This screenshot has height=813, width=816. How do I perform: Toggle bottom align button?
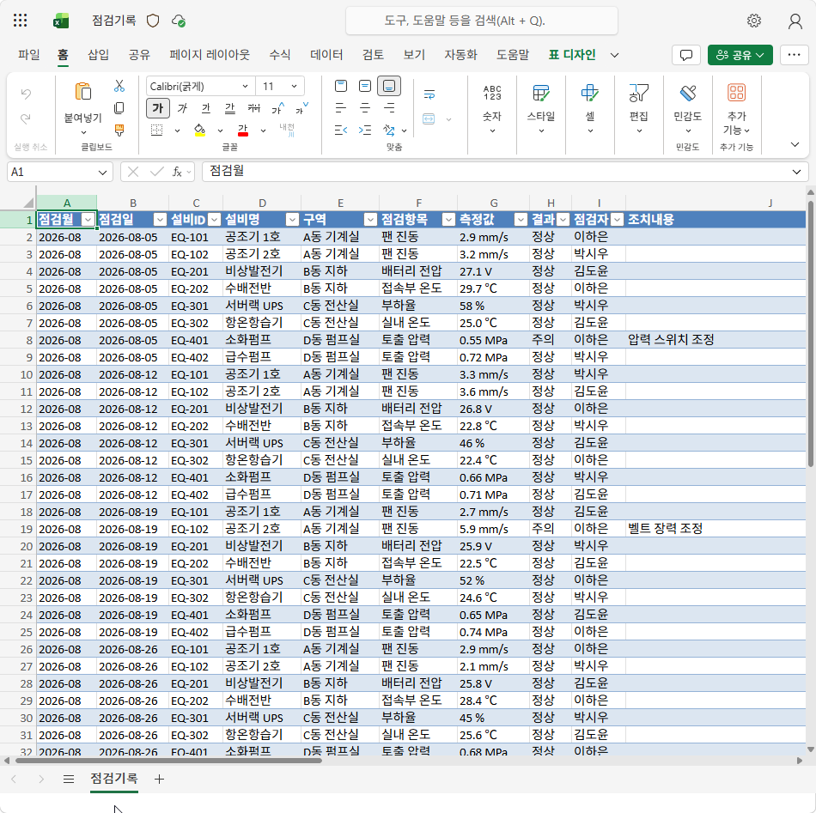(389, 86)
